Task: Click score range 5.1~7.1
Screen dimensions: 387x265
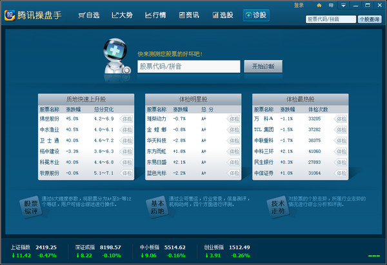Action: point(104,173)
